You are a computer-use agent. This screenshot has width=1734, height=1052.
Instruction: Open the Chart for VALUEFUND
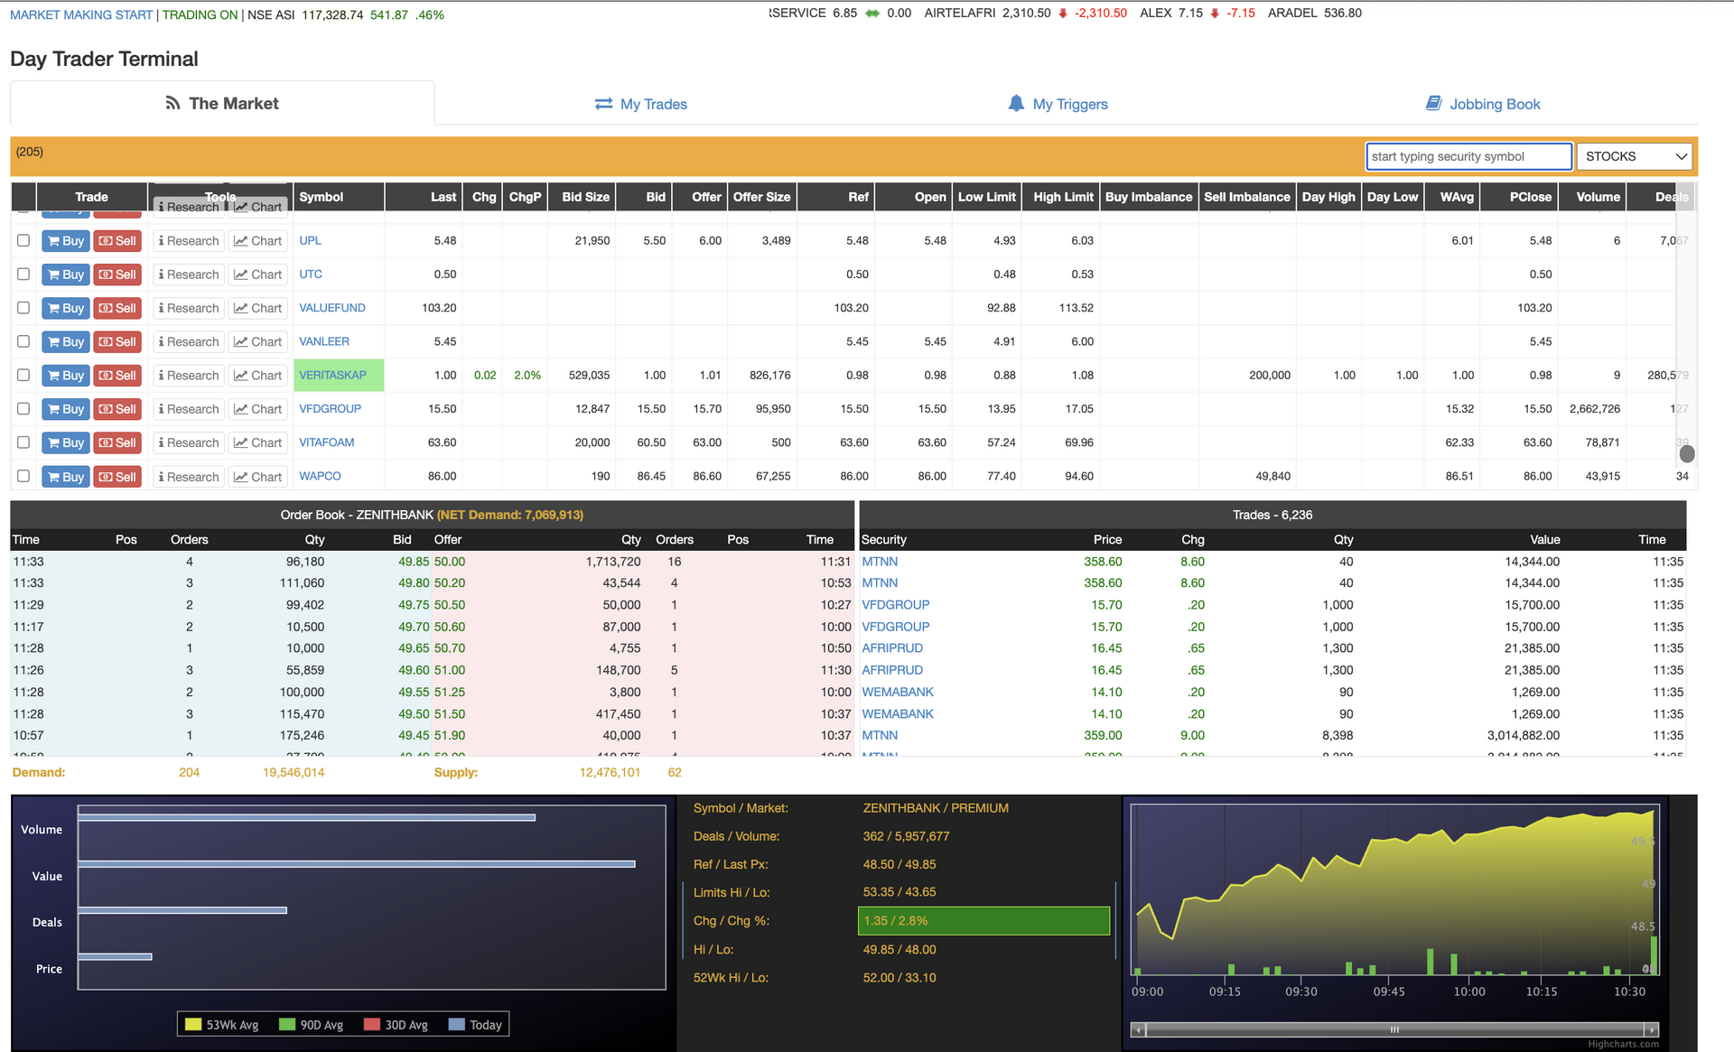(x=257, y=308)
